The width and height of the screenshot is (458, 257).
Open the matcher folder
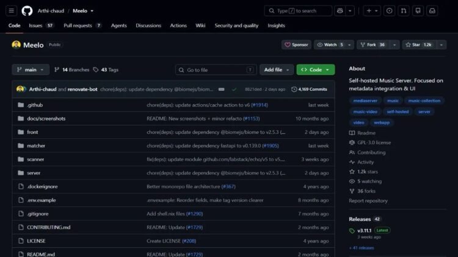click(x=36, y=146)
